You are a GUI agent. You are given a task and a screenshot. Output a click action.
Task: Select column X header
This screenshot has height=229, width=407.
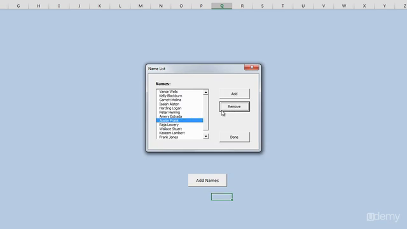(x=364, y=6)
